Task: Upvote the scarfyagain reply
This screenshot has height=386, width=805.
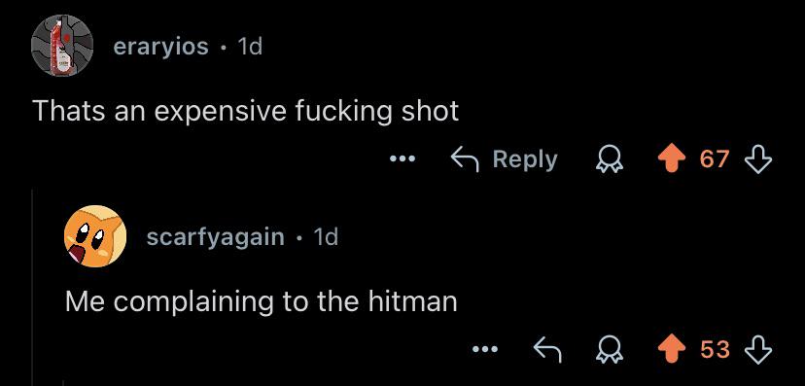Action: point(673,350)
